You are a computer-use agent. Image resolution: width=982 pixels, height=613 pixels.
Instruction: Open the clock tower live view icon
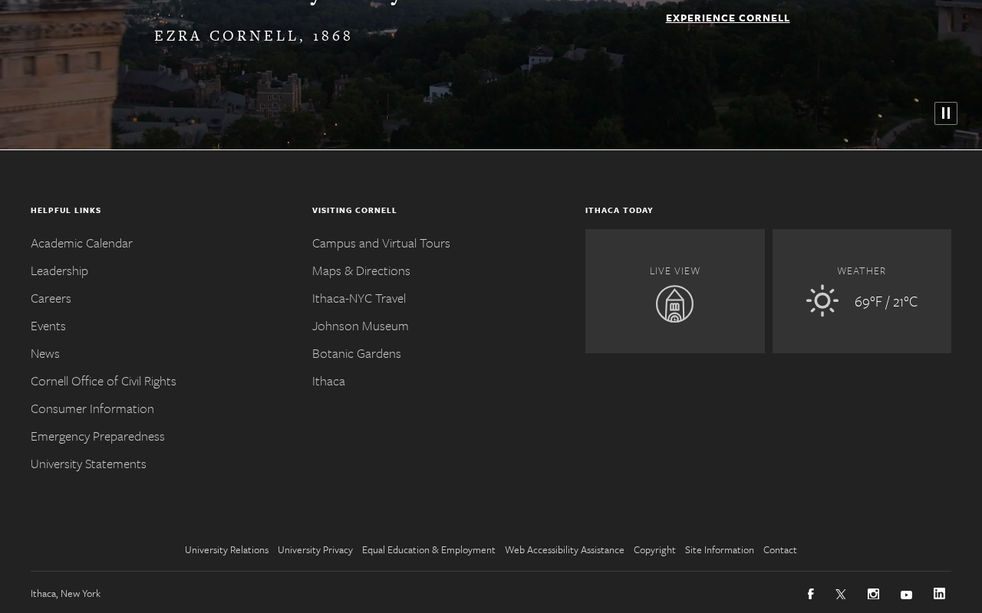(674, 304)
